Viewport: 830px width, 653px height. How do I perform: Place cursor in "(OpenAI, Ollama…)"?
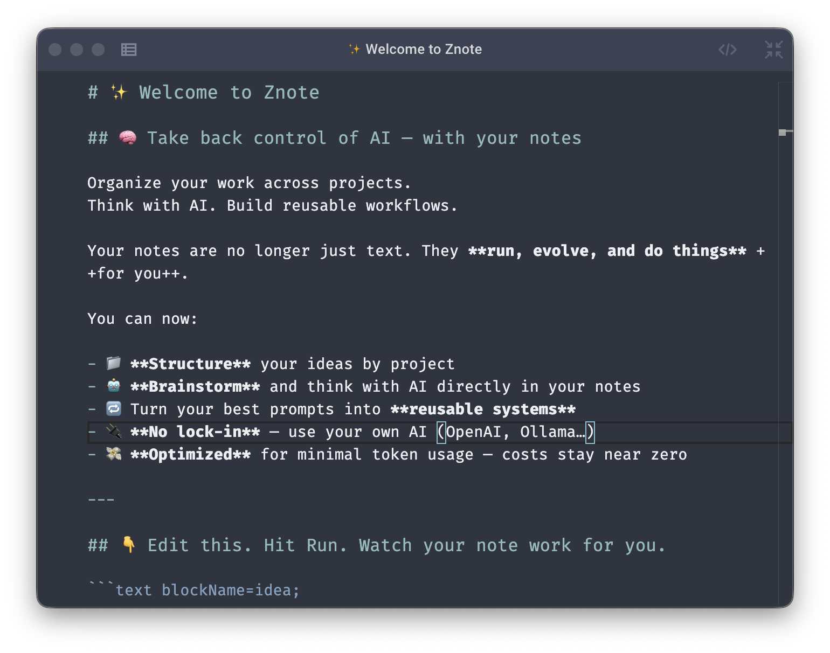(516, 432)
